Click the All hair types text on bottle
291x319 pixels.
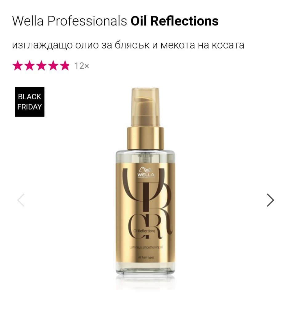tap(146, 258)
